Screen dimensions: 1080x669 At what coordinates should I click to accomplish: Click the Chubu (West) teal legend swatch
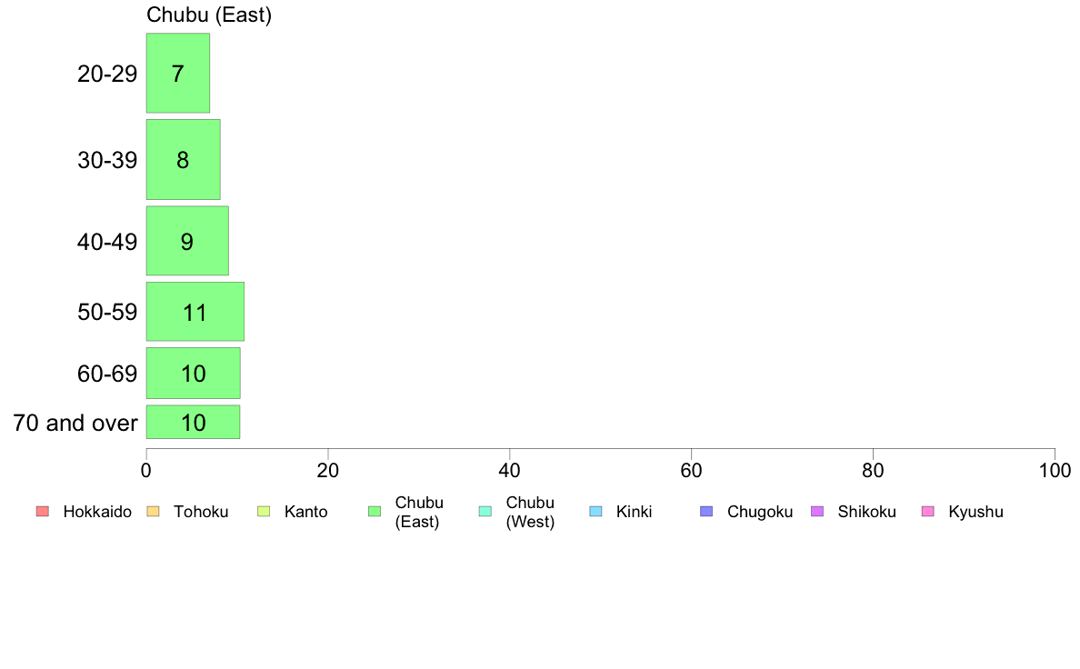[485, 511]
